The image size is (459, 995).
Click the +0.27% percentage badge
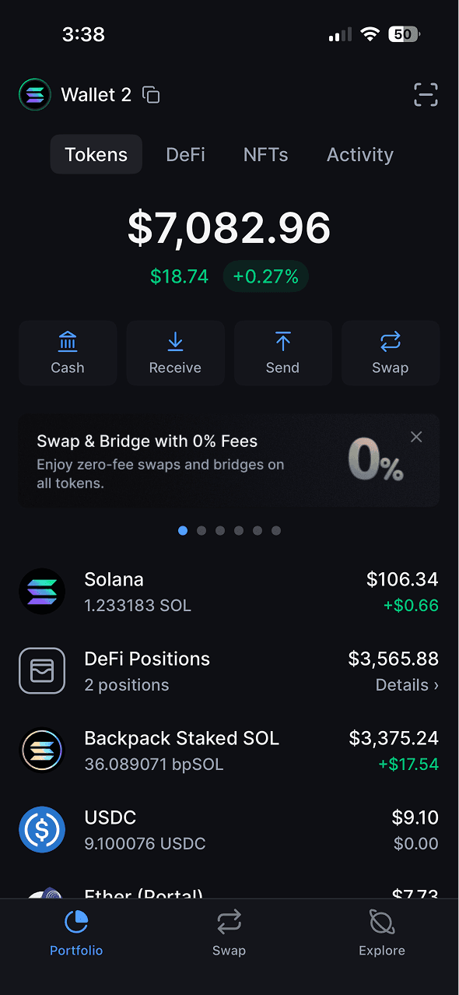pos(265,276)
